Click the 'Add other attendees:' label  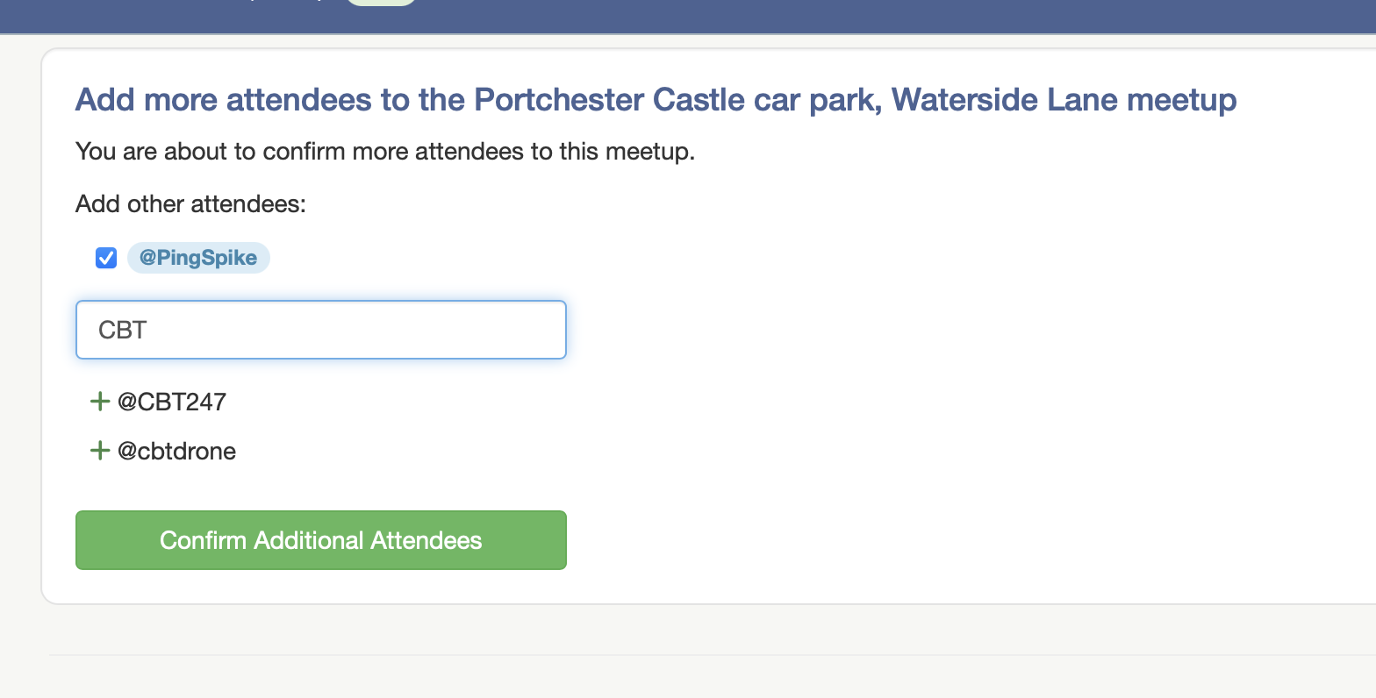[190, 204]
